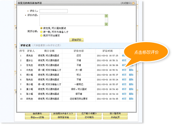The width and height of the screenshot is (172, 125).
Task: Click comment text 可以 in row 5
Action: pos(79,75)
